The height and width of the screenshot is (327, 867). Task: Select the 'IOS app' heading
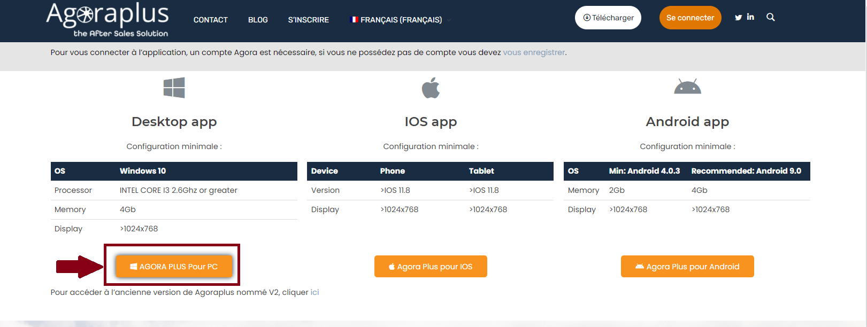click(431, 122)
